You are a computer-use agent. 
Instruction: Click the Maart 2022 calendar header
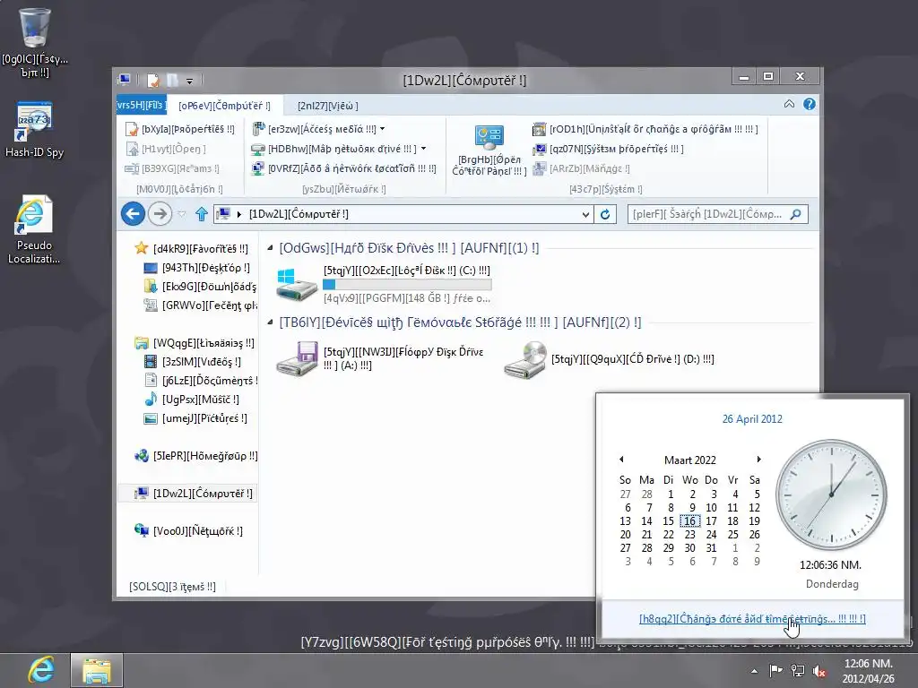689,460
